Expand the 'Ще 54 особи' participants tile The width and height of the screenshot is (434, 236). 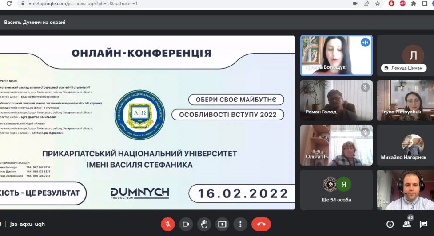pos(336,190)
